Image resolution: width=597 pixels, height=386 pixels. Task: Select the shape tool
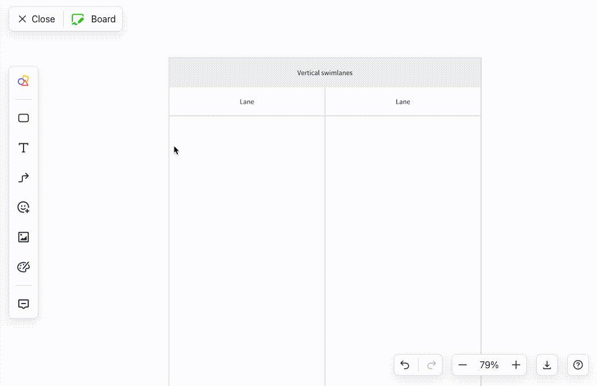tap(23, 118)
